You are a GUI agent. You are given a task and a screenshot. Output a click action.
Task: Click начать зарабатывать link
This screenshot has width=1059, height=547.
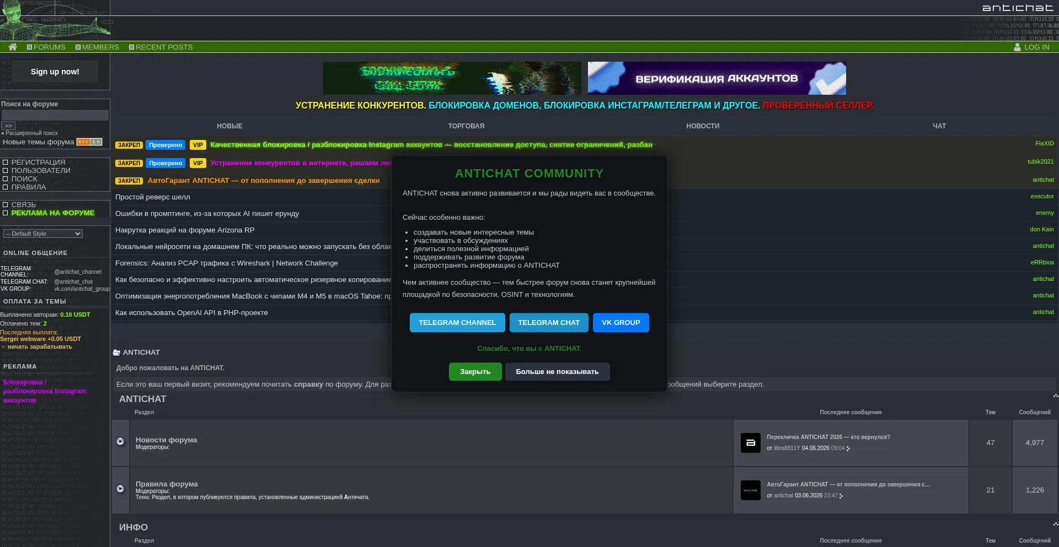click(x=40, y=346)
